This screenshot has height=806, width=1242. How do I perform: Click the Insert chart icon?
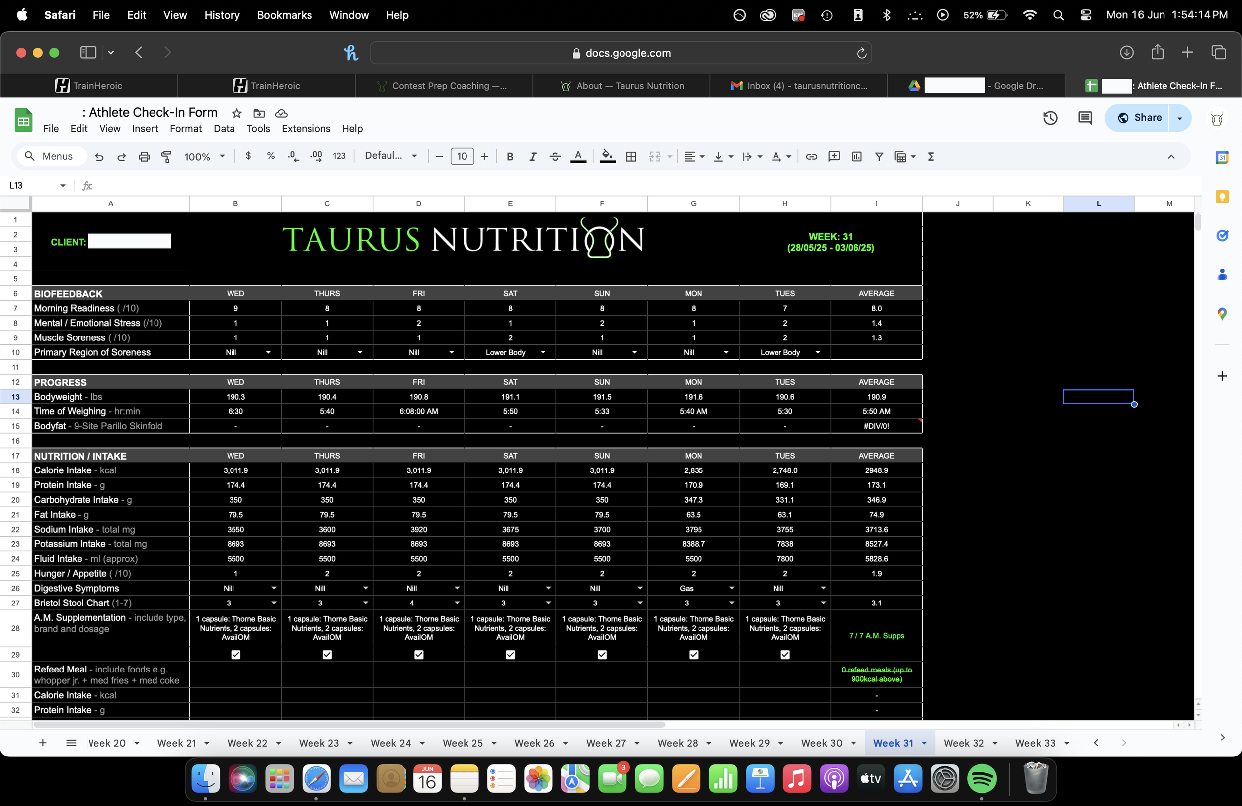[x=856, y=156]
